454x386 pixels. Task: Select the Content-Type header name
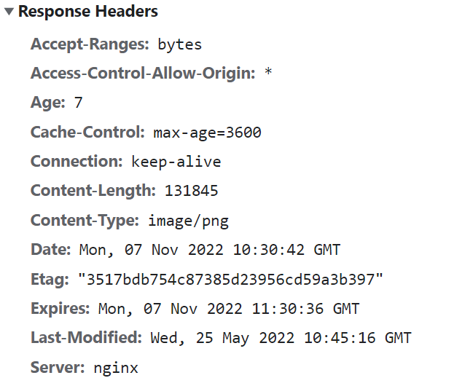tap(85, 220)
